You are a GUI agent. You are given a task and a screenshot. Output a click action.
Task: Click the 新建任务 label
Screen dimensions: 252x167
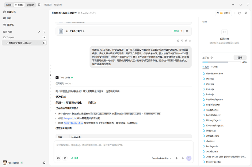(11, 12)
